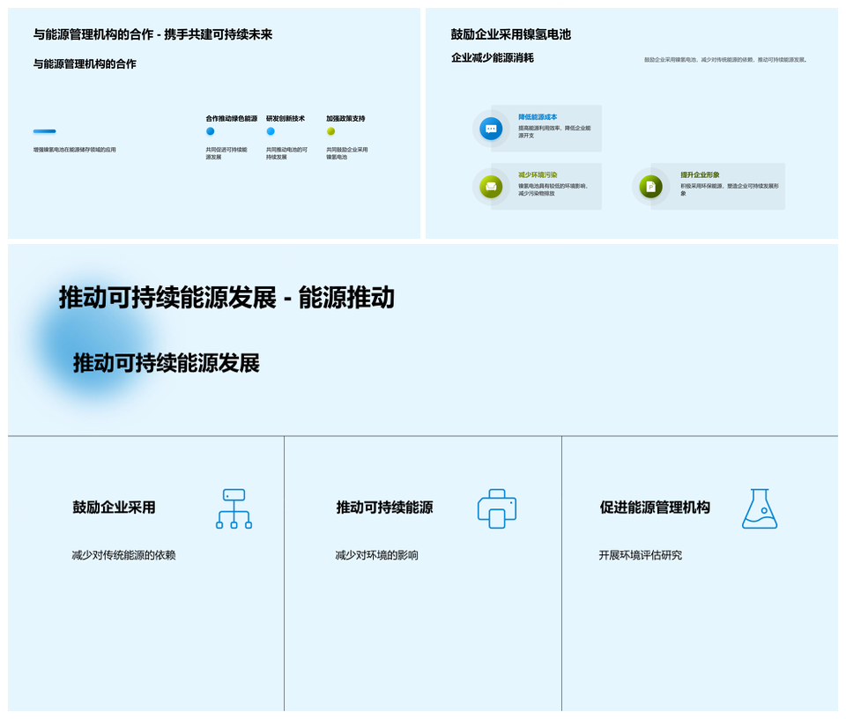846x719 pixels.
Task: Click the 减少环境污染 card title
Action: tap(538, 174)
